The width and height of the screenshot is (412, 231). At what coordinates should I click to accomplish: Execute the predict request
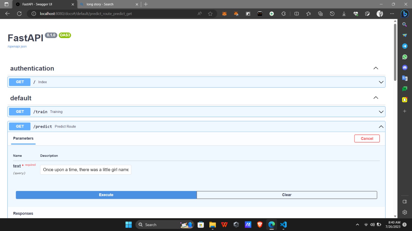pos(106,195)
